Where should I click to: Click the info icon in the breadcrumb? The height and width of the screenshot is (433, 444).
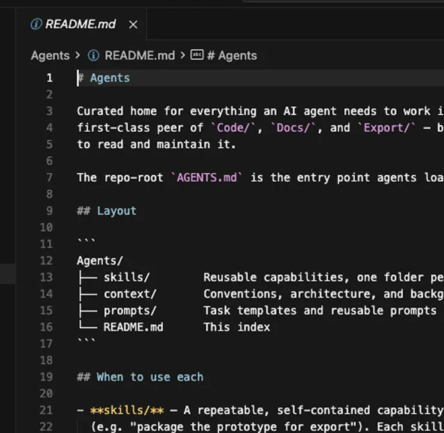click(94, 56)
